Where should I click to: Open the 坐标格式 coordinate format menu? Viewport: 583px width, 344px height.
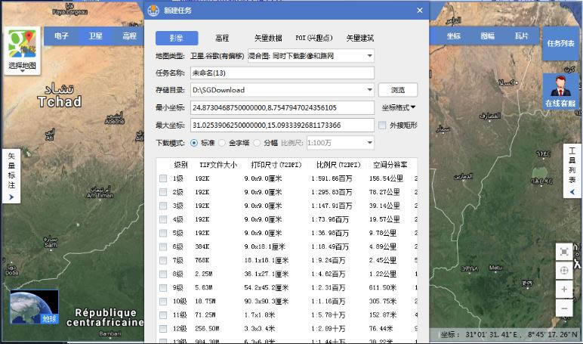[x=399, y=107]
